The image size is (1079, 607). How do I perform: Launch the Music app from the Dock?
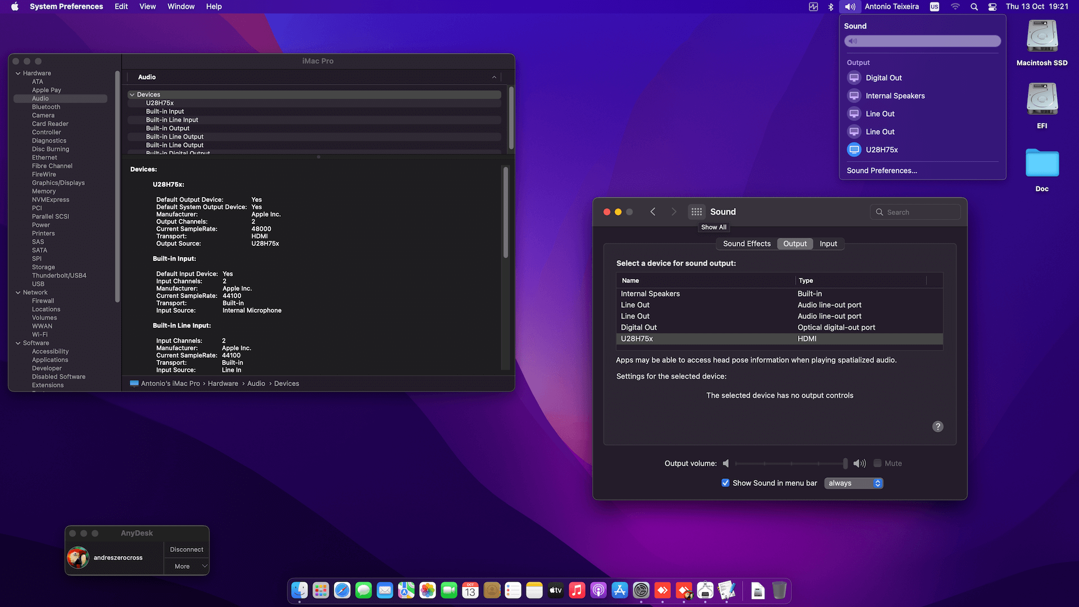577,590
